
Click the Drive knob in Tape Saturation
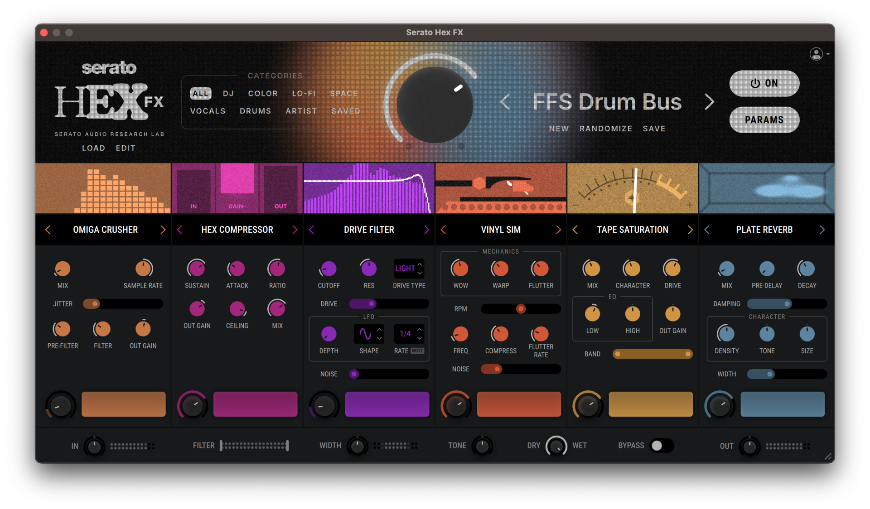pos(672,268)
